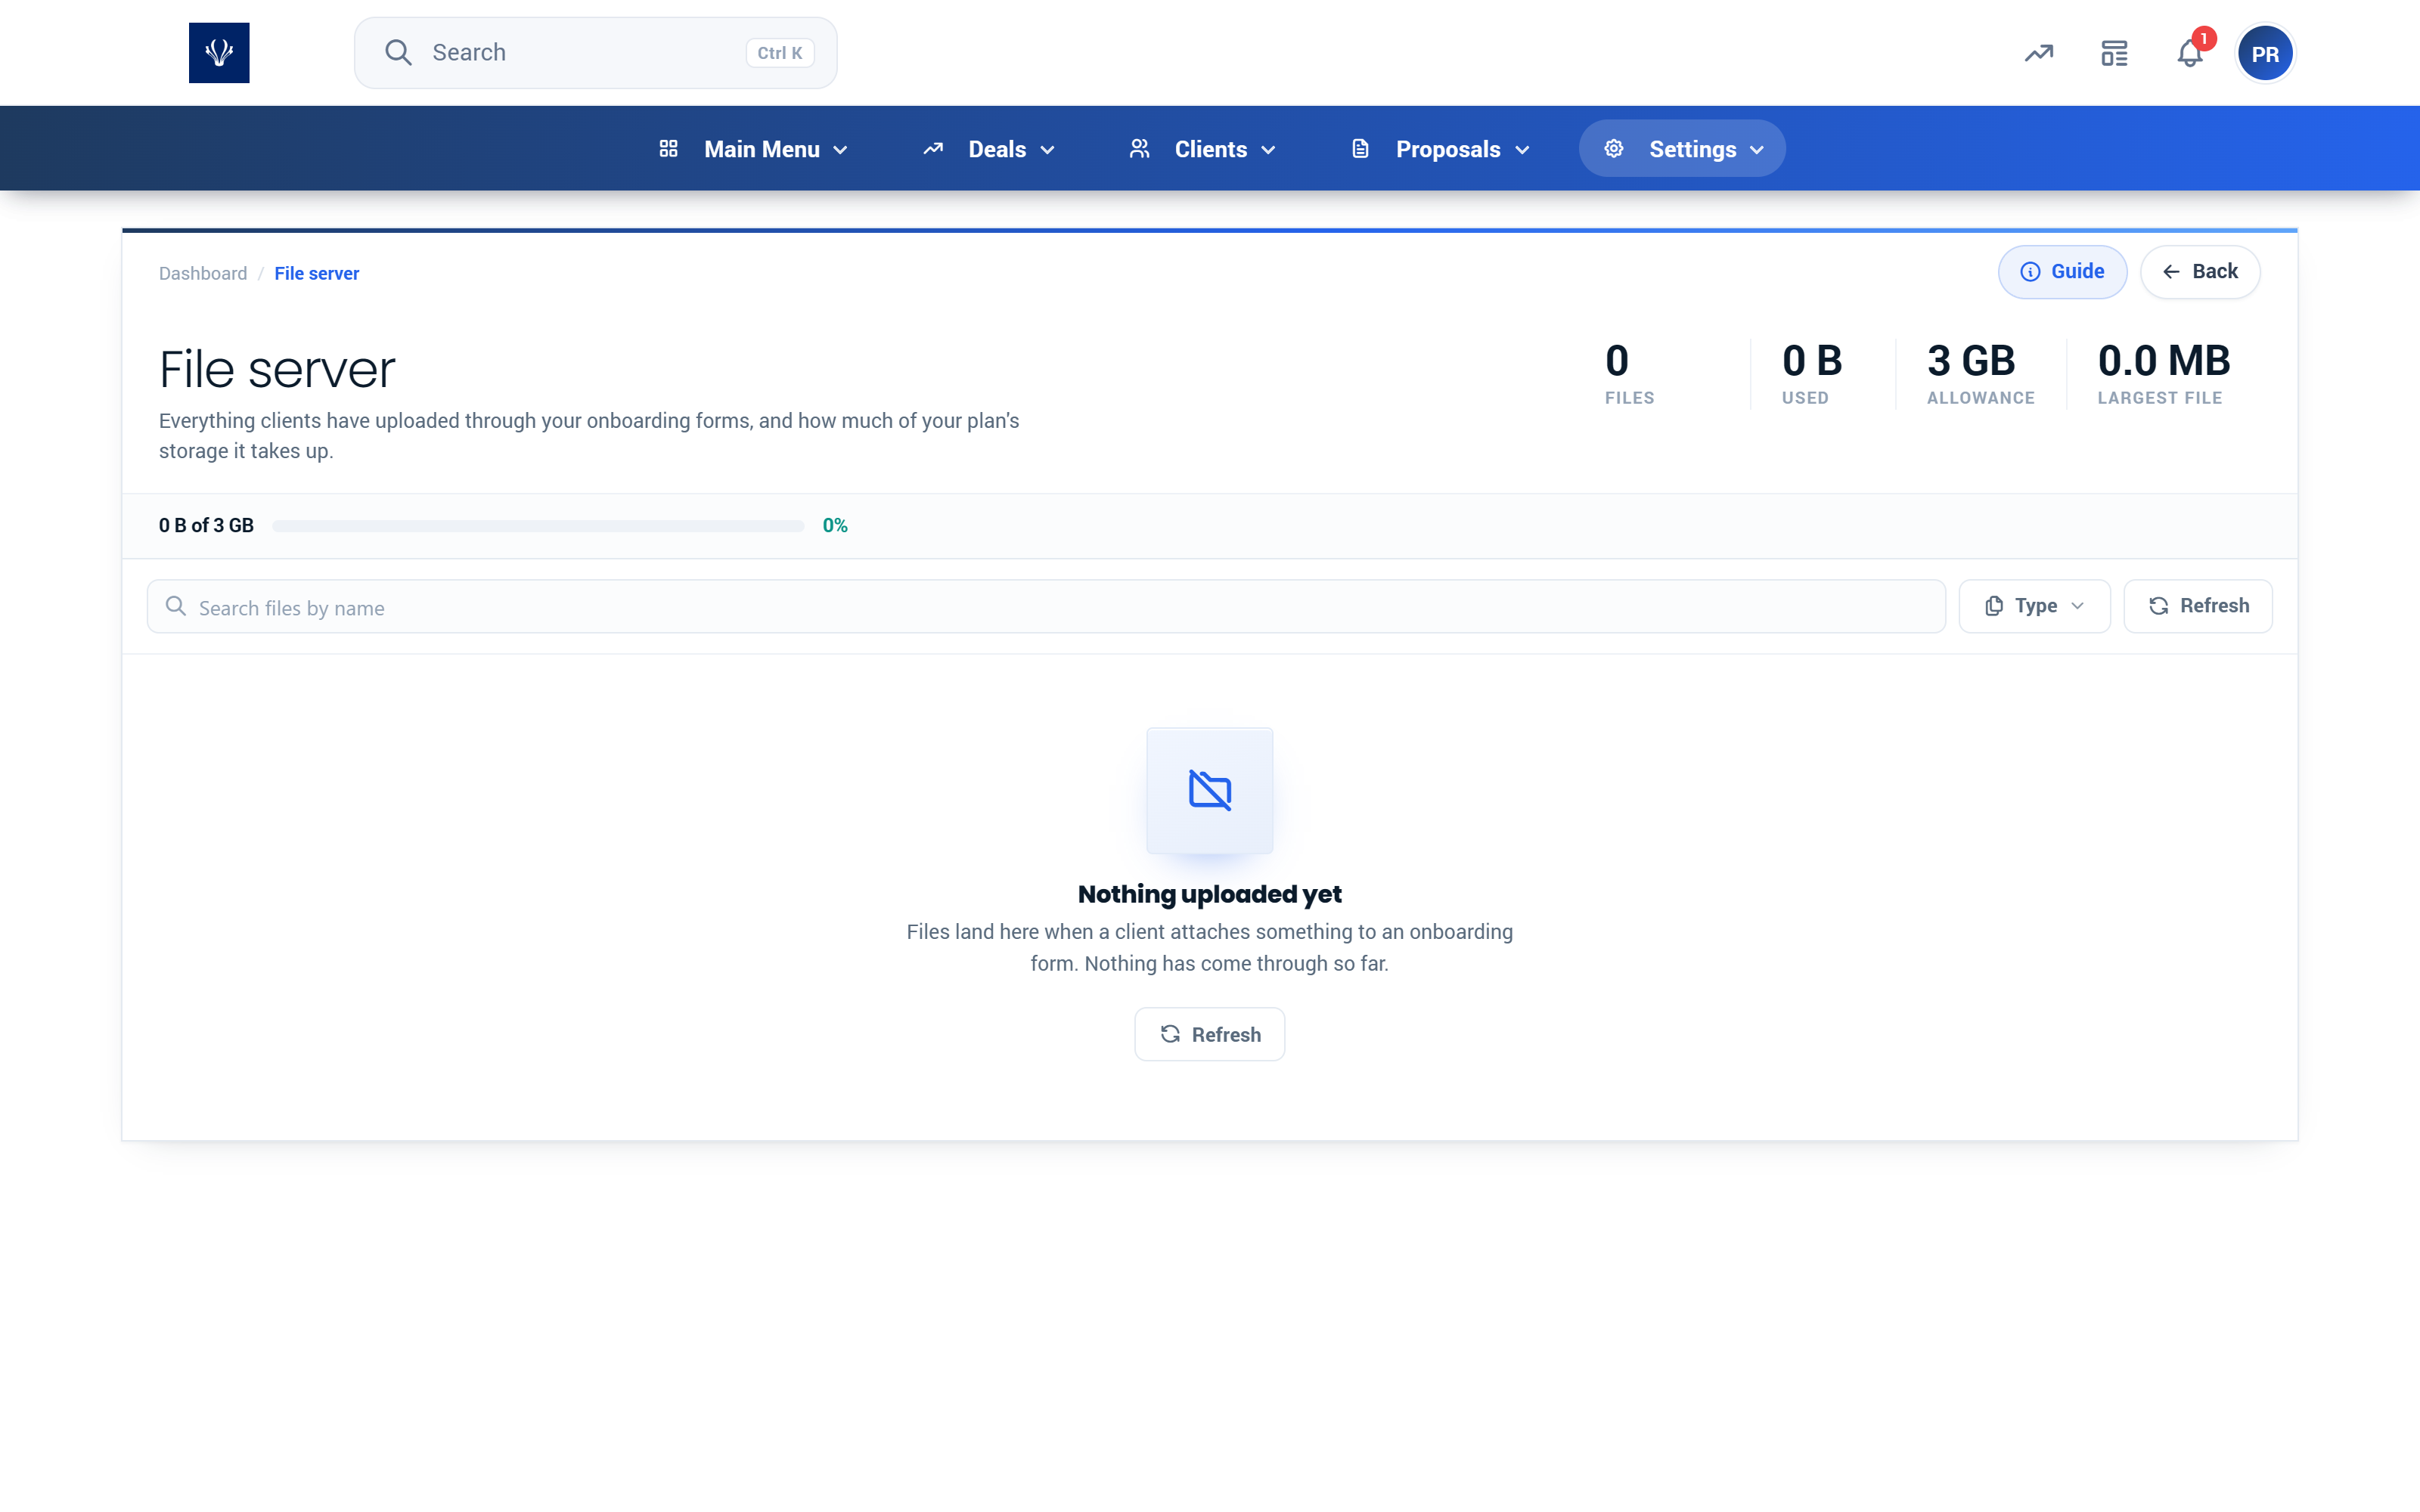Click the Nothing uploaded yet heading
This screenshot has width=2420, height=1512.
(1210, 894)
